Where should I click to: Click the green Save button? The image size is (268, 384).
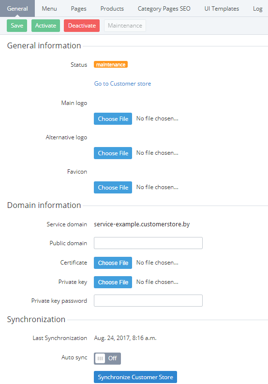point(17,26)
